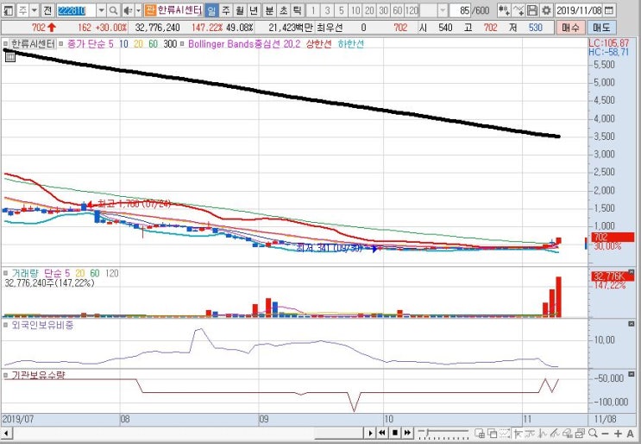
Task: Click the 매도 sell button
Action: pyautogui.click(x=601, y=28)
